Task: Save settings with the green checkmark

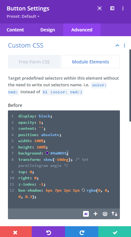Action: pos(115,232)
